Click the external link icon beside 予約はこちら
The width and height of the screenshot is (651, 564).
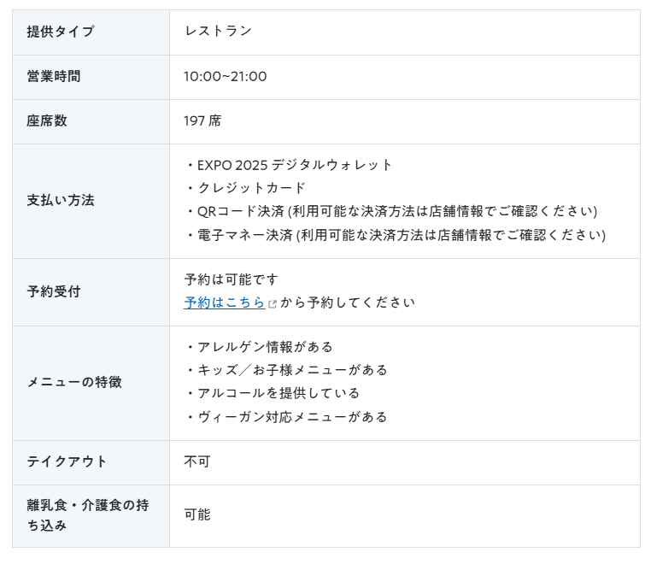273,304
